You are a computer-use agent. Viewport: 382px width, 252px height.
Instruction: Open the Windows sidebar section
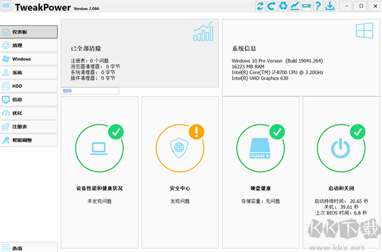(x=29, y=59)
